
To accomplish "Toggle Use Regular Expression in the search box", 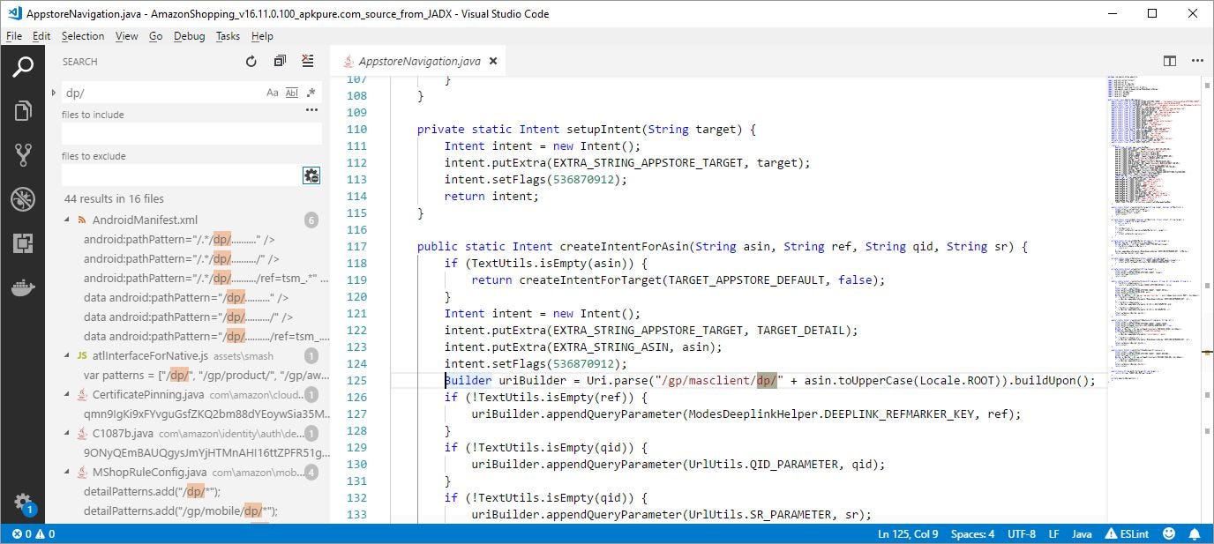I will click(x=311, y=93).
